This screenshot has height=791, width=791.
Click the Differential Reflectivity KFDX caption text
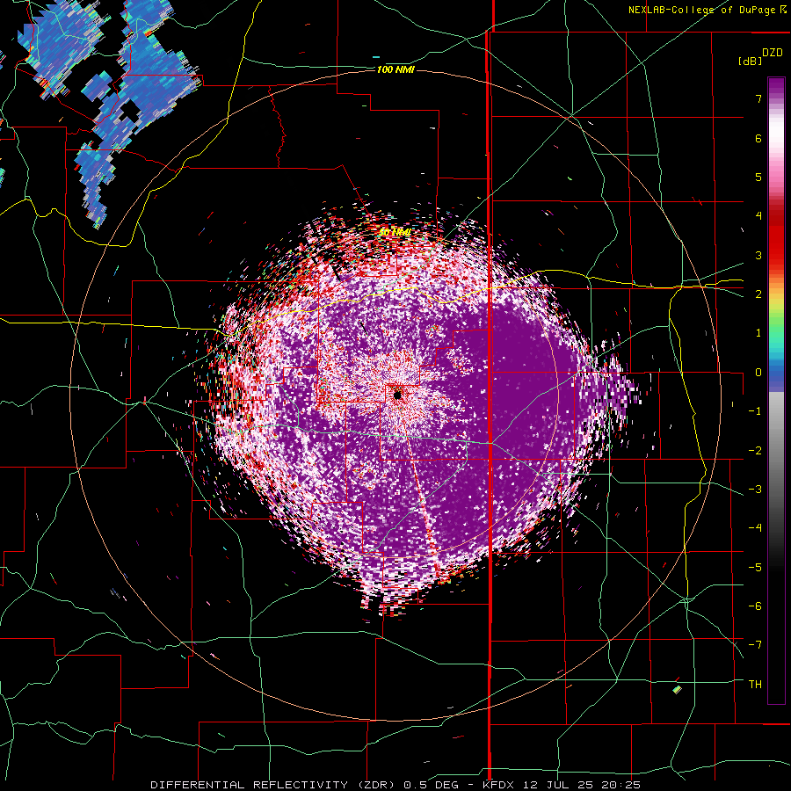point(395,785)
